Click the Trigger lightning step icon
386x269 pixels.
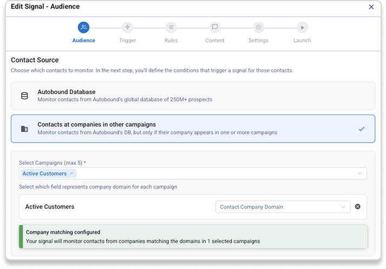[x=127, y=27]
